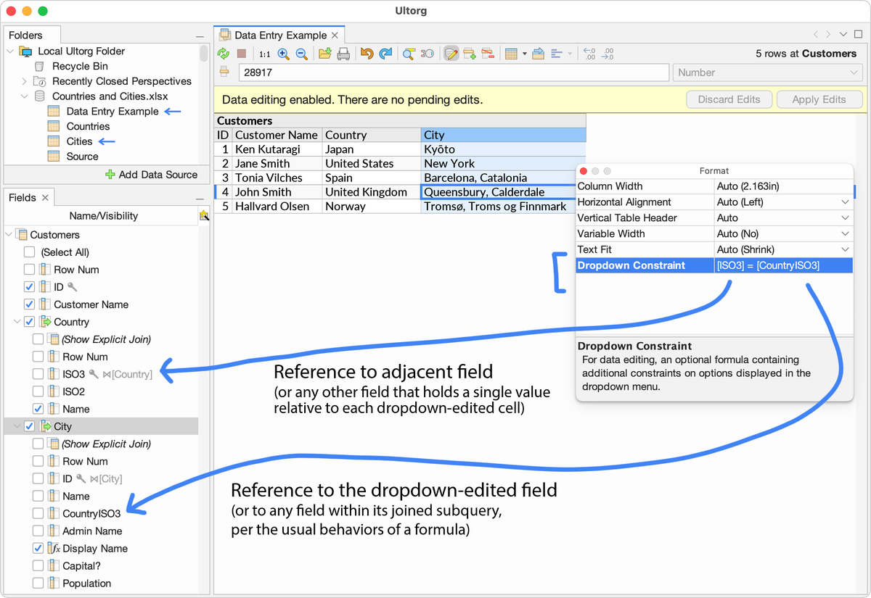Edit the Dropdown Constraint formula value
The image size is (871, 598).
[x=783, y=265]
